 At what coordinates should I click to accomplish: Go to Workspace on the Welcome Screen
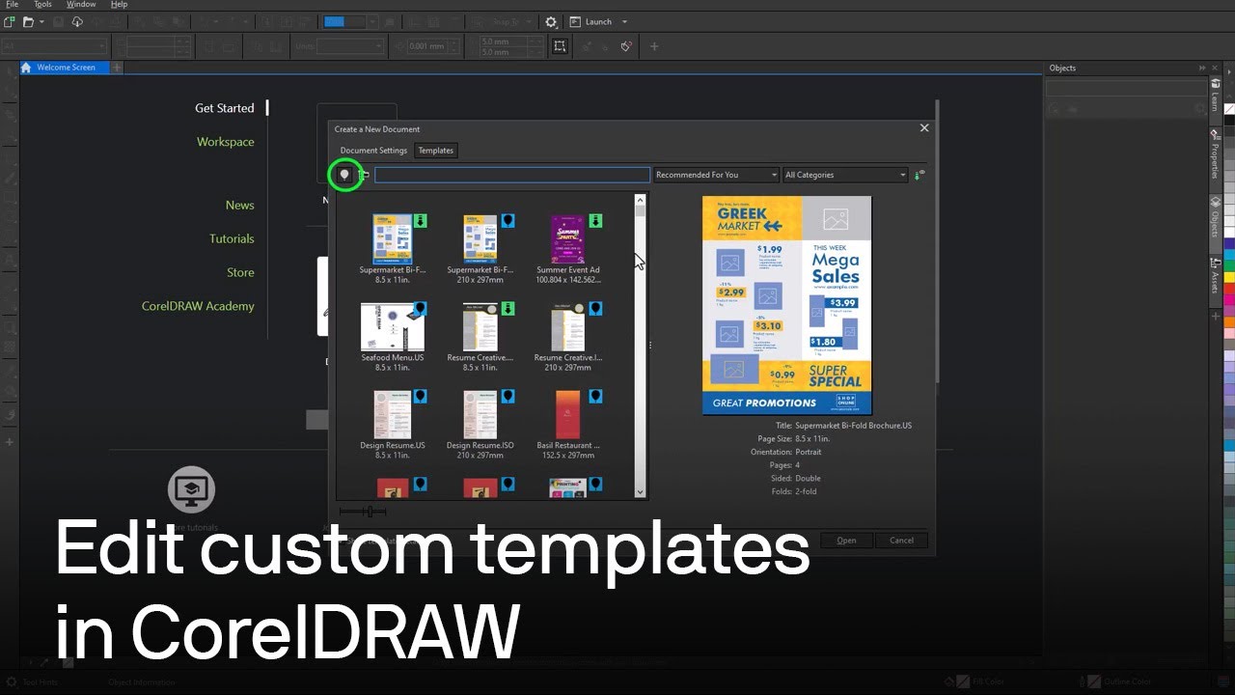click(226, 142)
